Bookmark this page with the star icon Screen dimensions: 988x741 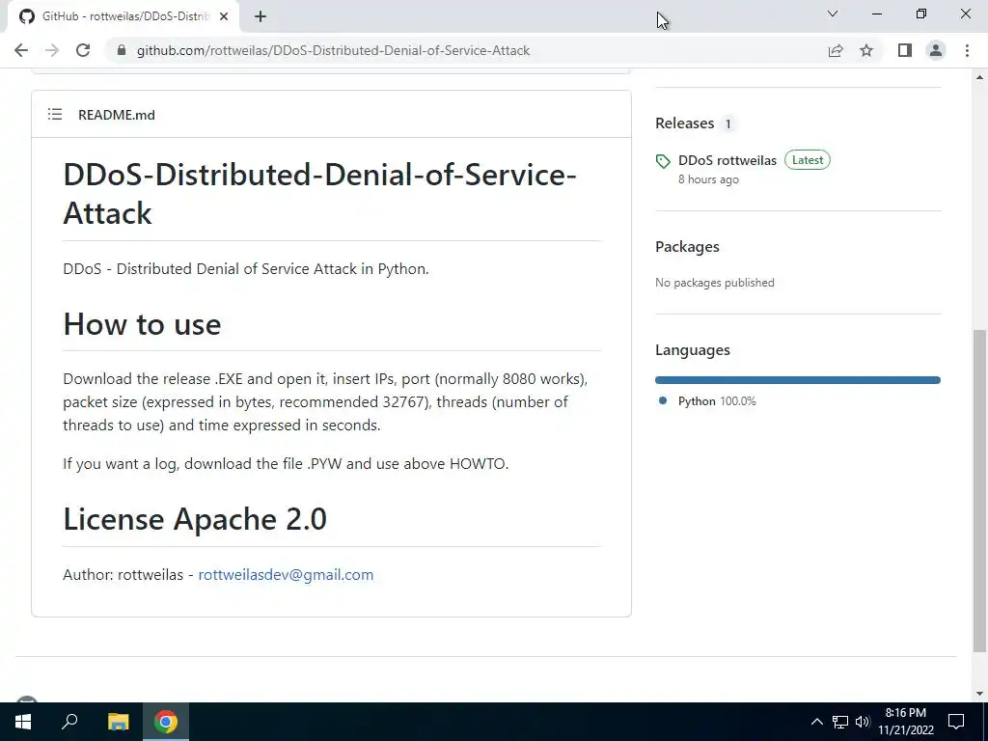866,50
